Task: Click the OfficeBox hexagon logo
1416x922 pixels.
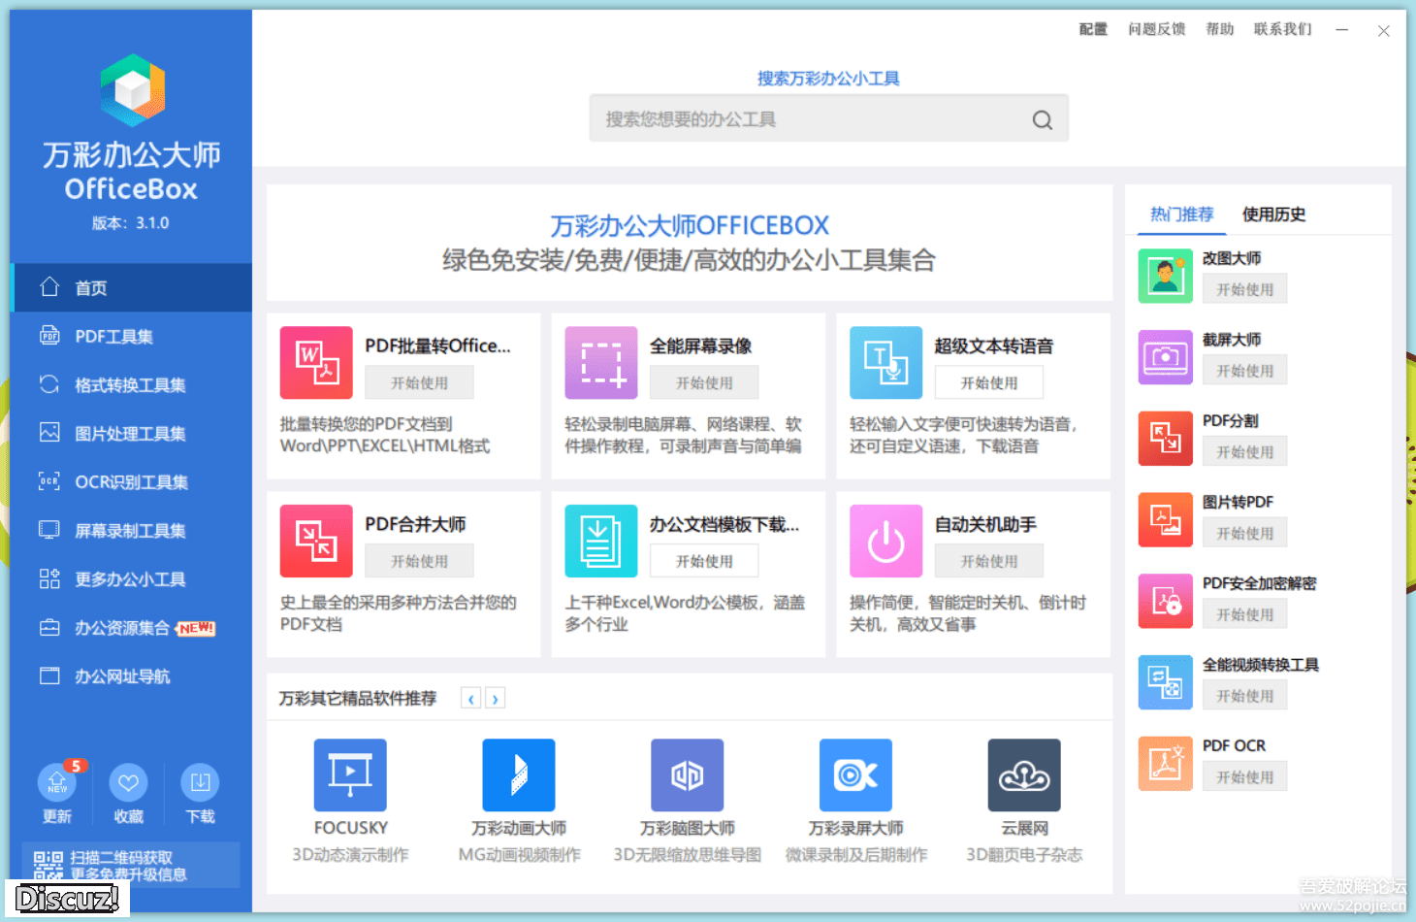Action: tap(133, 91)
